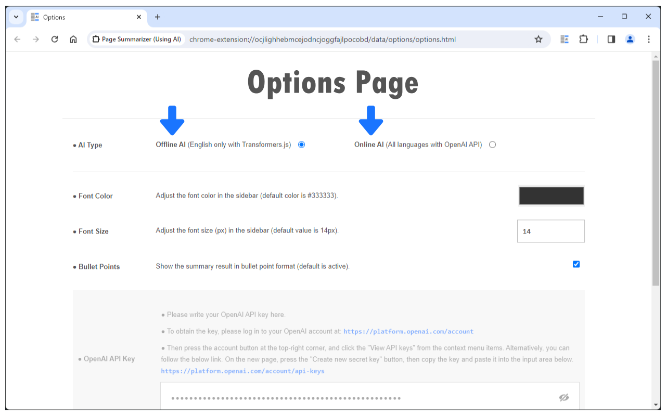
Task: Open the font color picker swatch
Action: (x=551, y=196)
